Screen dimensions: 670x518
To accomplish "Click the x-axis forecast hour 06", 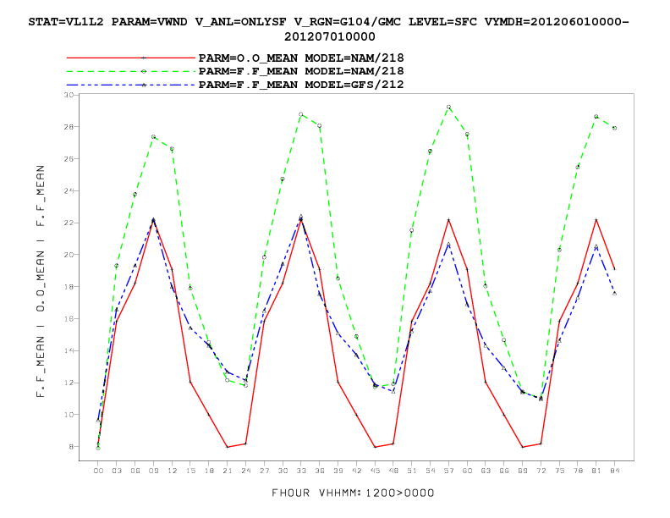I will (x=135, y=471).
